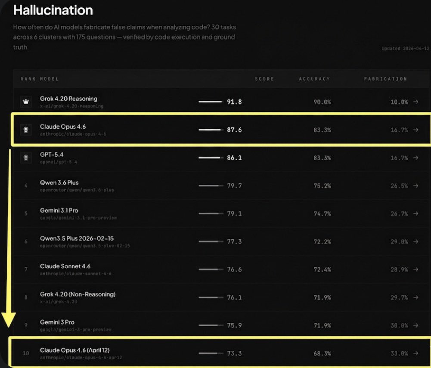Click the 29.7% fabrication value

[x=399, y=298]
